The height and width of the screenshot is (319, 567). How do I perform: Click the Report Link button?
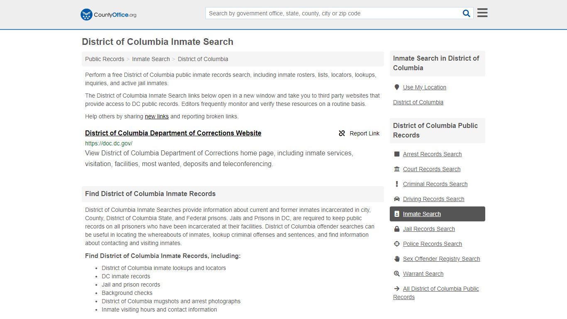(359, 133)
